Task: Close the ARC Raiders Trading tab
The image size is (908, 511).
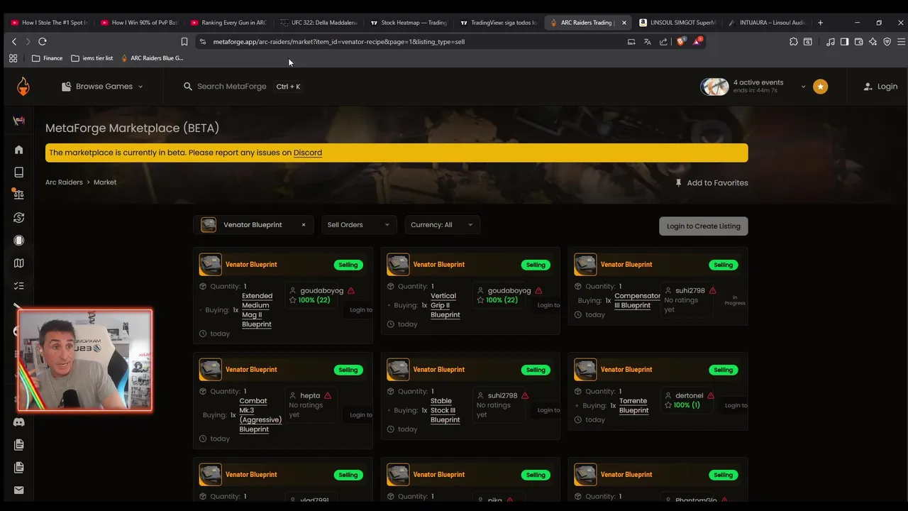Action: [624, 23]
